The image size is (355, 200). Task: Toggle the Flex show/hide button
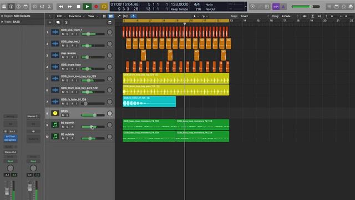[125, 16]
